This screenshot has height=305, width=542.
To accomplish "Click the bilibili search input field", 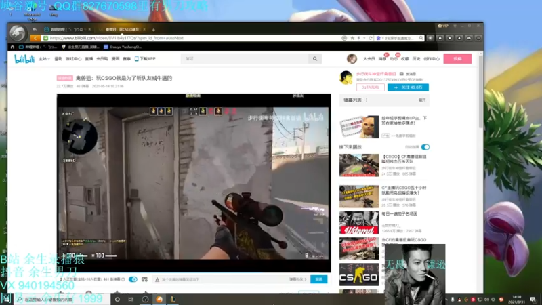I will coord(245,59).
